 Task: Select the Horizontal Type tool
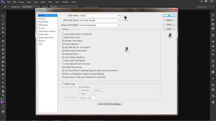3,78
